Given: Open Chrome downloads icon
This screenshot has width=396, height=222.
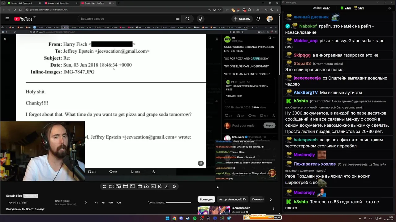Looking at the screenshot, I should (258, 10).
